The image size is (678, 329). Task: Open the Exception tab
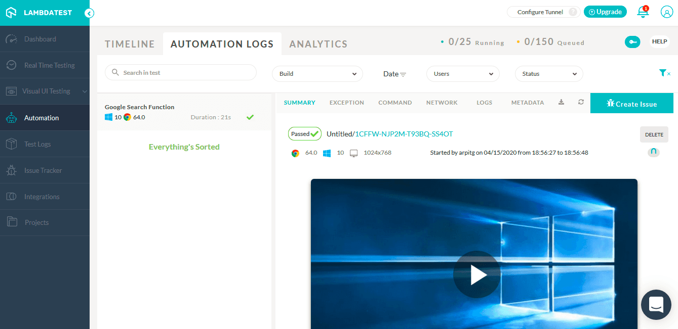pos(347,103)
